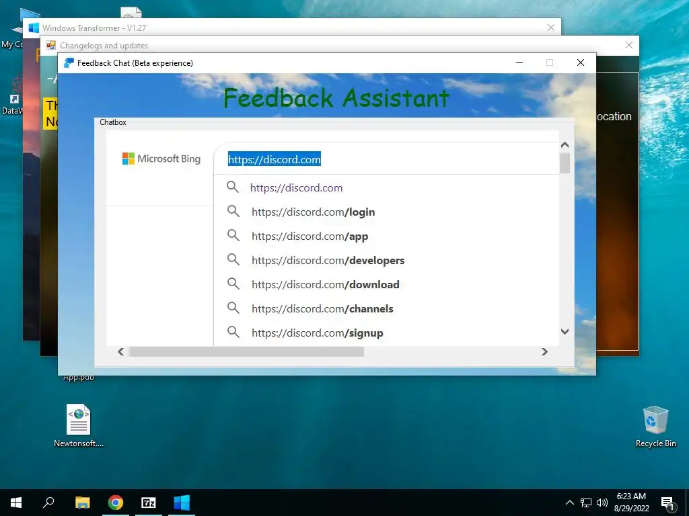Click the chatbox vertical scrollbar thumb
Screen dimensions: 689x516
[565, 163]
